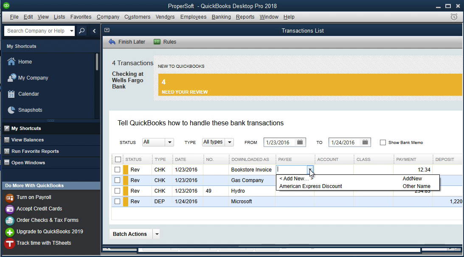Click the Open Windows panel icon
The width and height of the screenshot is (464, 257).
[x=7, y=163]
